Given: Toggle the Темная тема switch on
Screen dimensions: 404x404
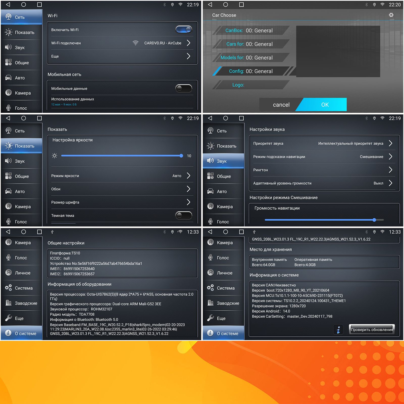Looking at the screenshot, I should [184, 215].
